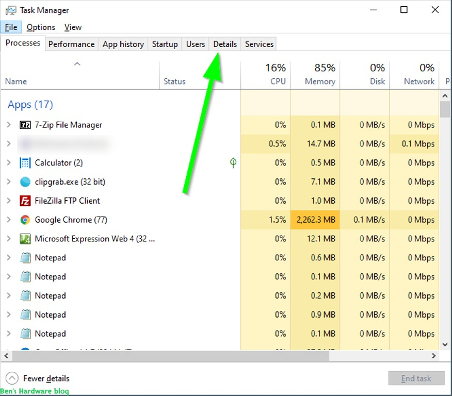This screenshot has width=452, height=396.
Task: Switch to the Details tab
Action: (225, 44)
